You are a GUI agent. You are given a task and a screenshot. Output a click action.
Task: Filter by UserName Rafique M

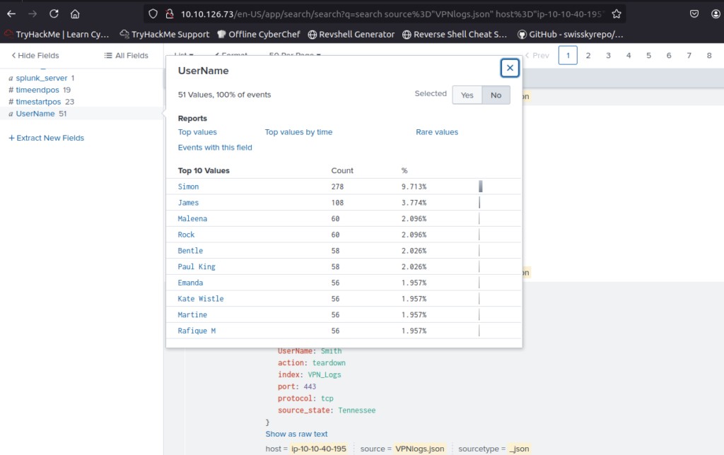point(197,331)
